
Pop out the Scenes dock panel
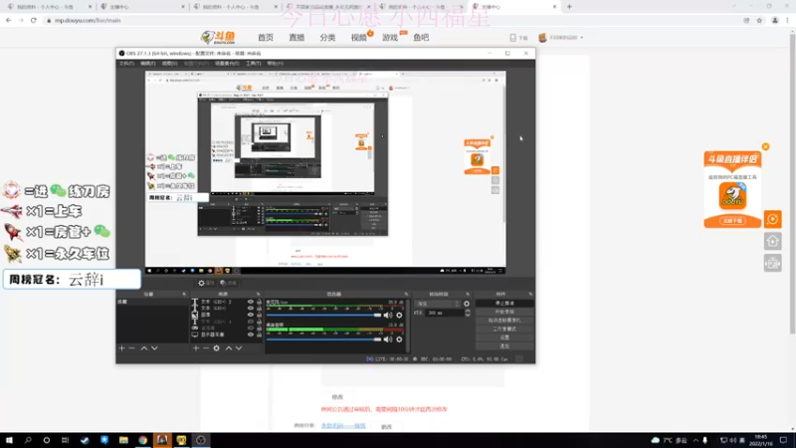click(x=184, y=294)
